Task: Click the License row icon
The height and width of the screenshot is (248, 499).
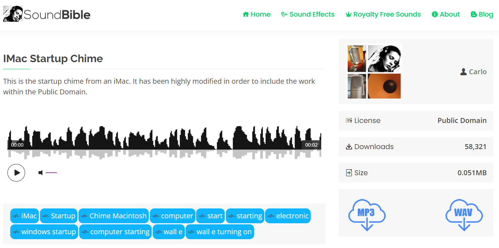Action: (x=349, y=120)
